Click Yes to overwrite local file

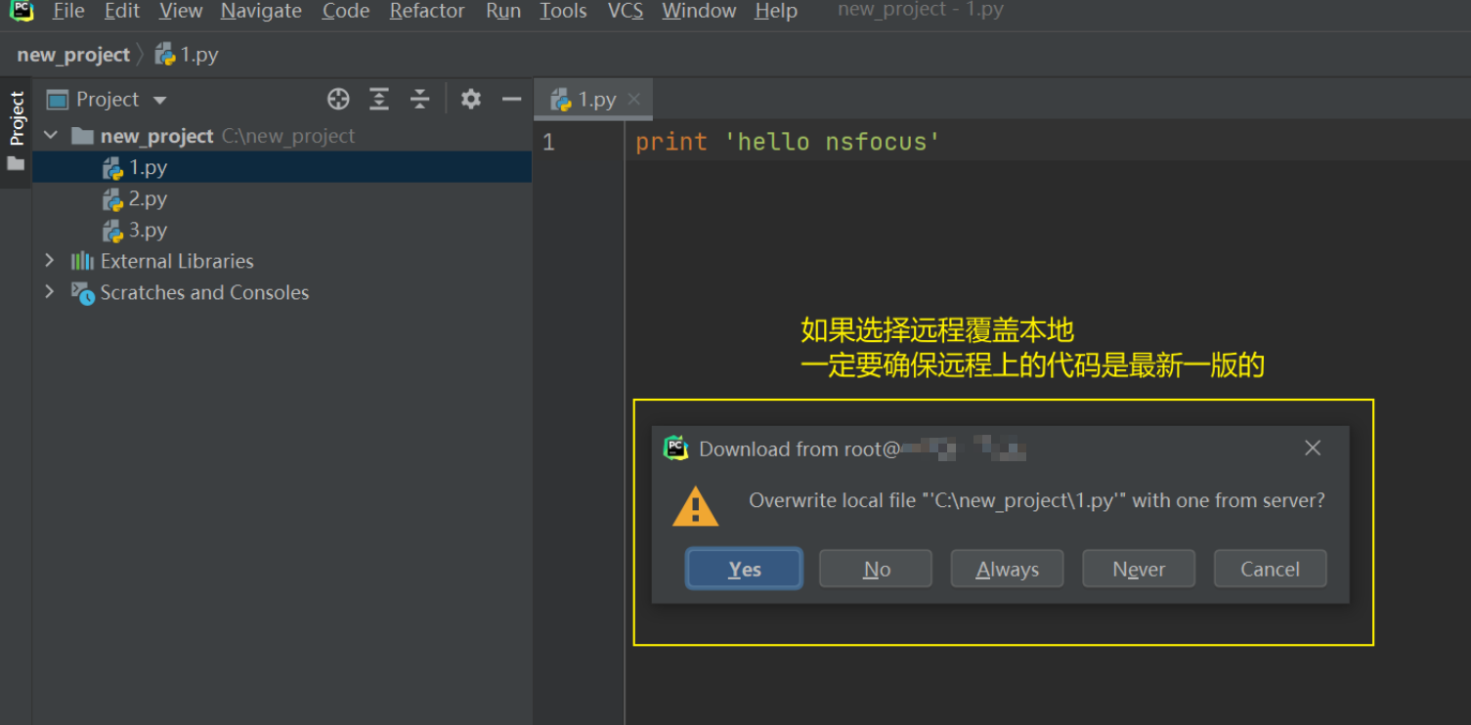coord(744,569)
